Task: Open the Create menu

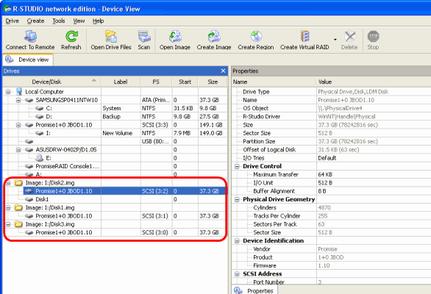Action: click(35, 21)
